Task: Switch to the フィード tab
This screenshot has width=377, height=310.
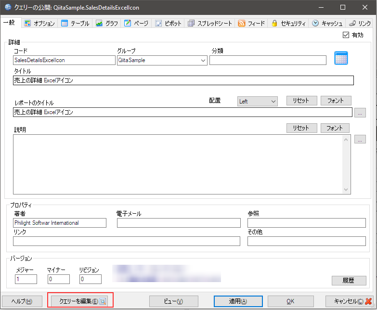Action: [251, 23]
